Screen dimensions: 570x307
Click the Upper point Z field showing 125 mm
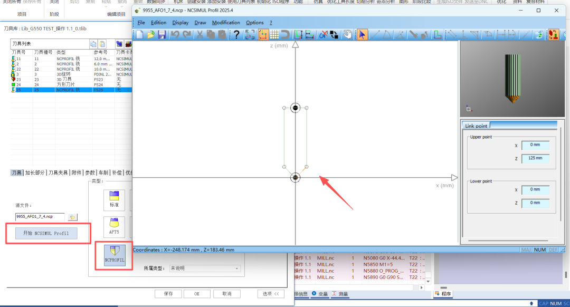[x=535, y=158]
